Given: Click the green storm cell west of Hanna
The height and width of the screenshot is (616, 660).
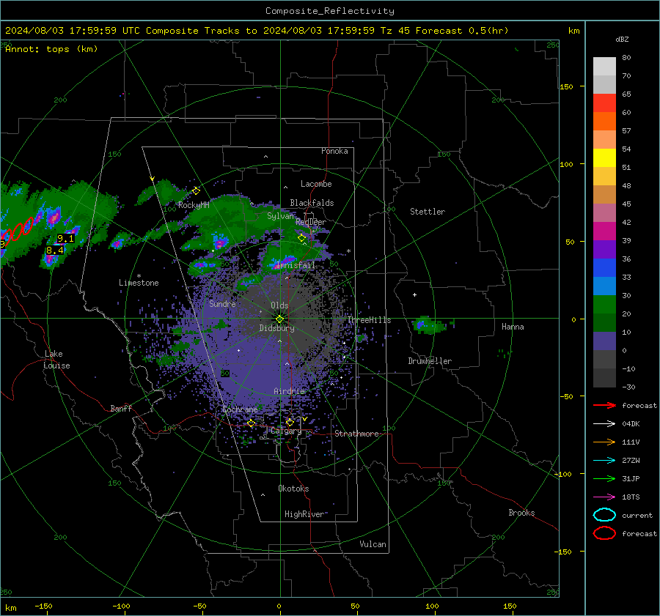Looking at the screenshot, I should point(428,325).
